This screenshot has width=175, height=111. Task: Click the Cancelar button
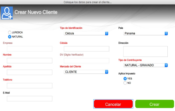[x=113, y=104]
